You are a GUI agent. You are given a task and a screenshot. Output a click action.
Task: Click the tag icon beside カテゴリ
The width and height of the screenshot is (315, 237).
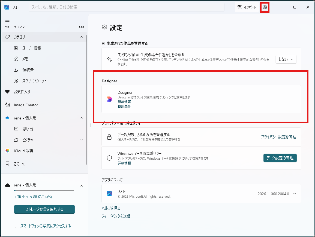(x=7, y=37)
